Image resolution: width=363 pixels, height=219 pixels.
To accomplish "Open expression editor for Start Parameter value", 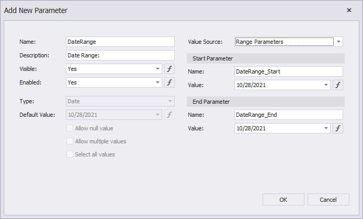I will tap(338, 85).
